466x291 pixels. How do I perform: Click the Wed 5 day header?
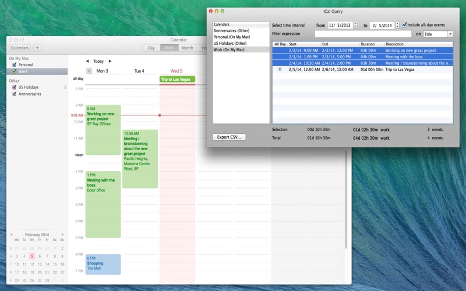pos(176,71)
